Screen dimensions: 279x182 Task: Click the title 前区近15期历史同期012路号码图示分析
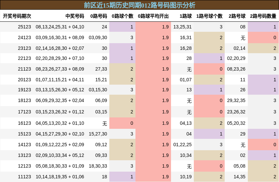[139, 5]
